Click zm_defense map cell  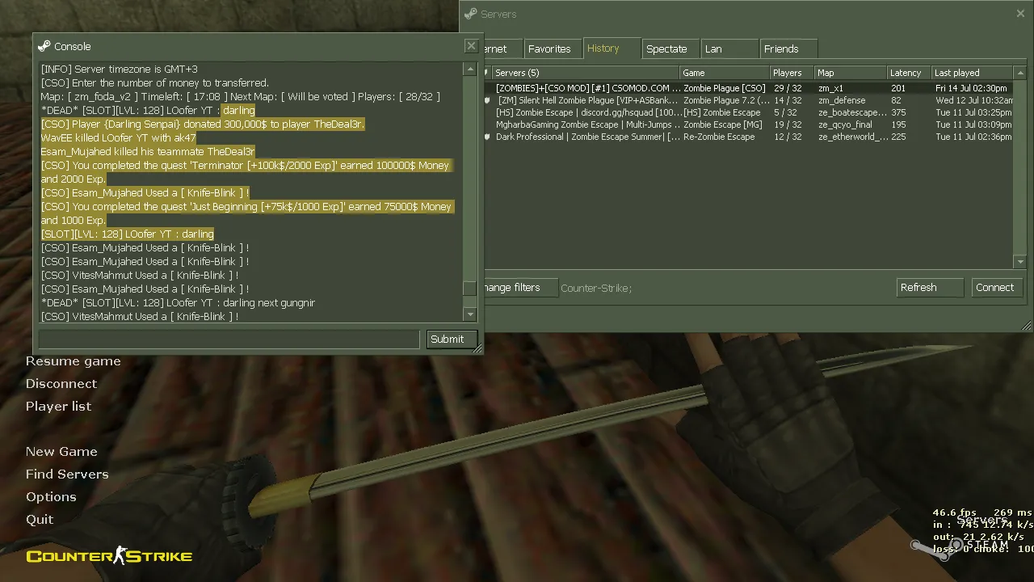click(x=842, y=100)
